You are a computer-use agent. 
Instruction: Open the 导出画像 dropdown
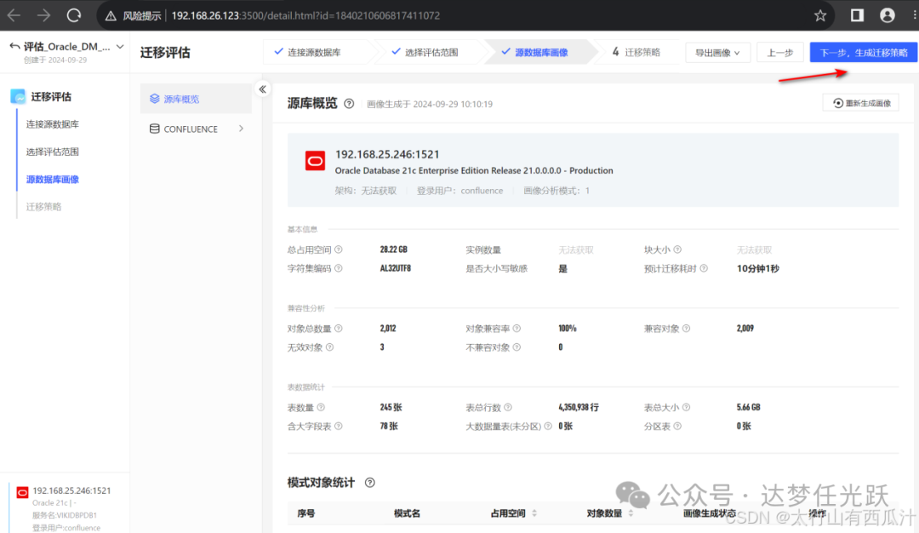(x=717, y=53)
